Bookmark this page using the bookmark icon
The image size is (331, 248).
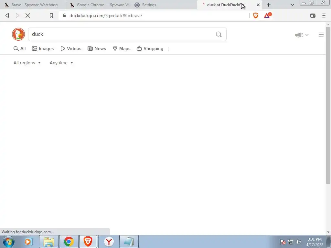click(x=51, y=15)
